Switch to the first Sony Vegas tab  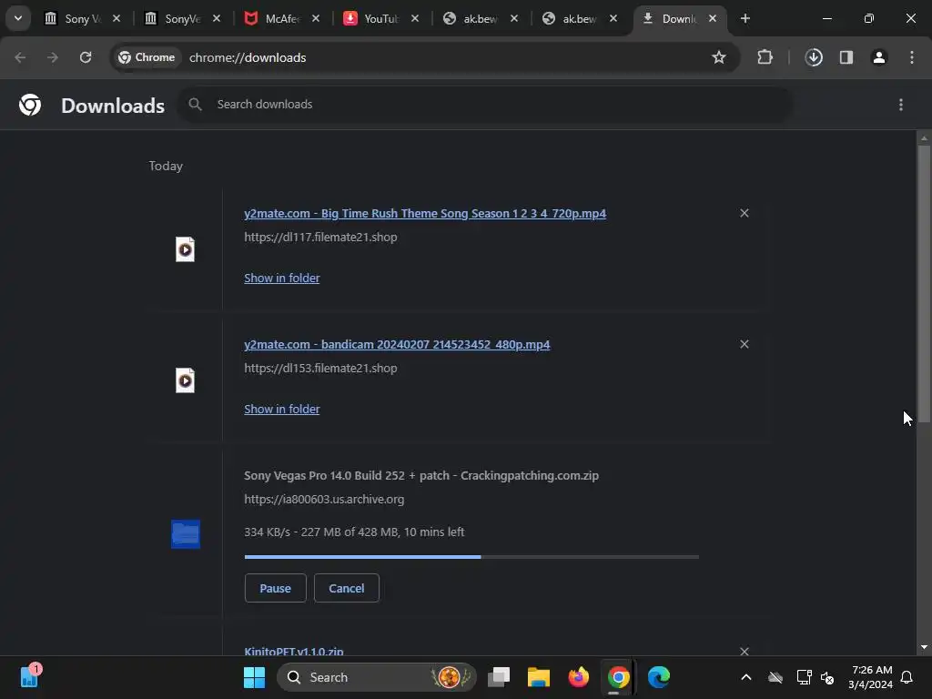pos(75,18)
